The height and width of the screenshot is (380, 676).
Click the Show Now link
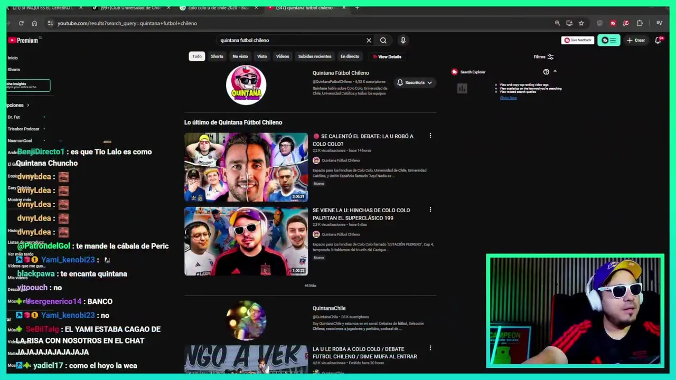(x=508, y=98)
